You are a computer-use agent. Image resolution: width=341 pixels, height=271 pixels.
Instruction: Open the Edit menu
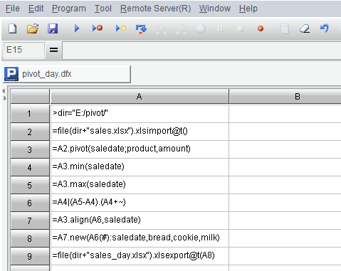point(36,9)
